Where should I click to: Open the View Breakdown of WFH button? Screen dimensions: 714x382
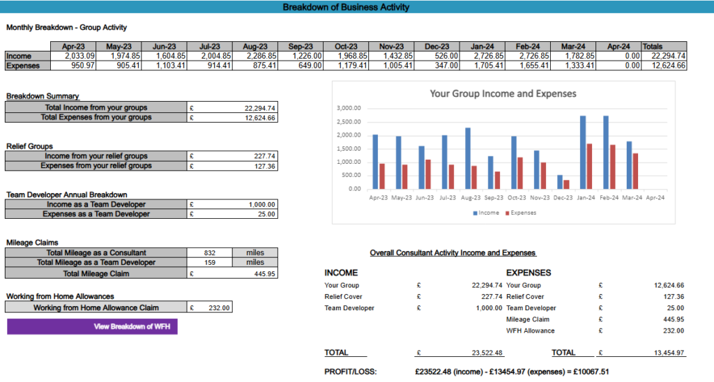click(92, 326)
